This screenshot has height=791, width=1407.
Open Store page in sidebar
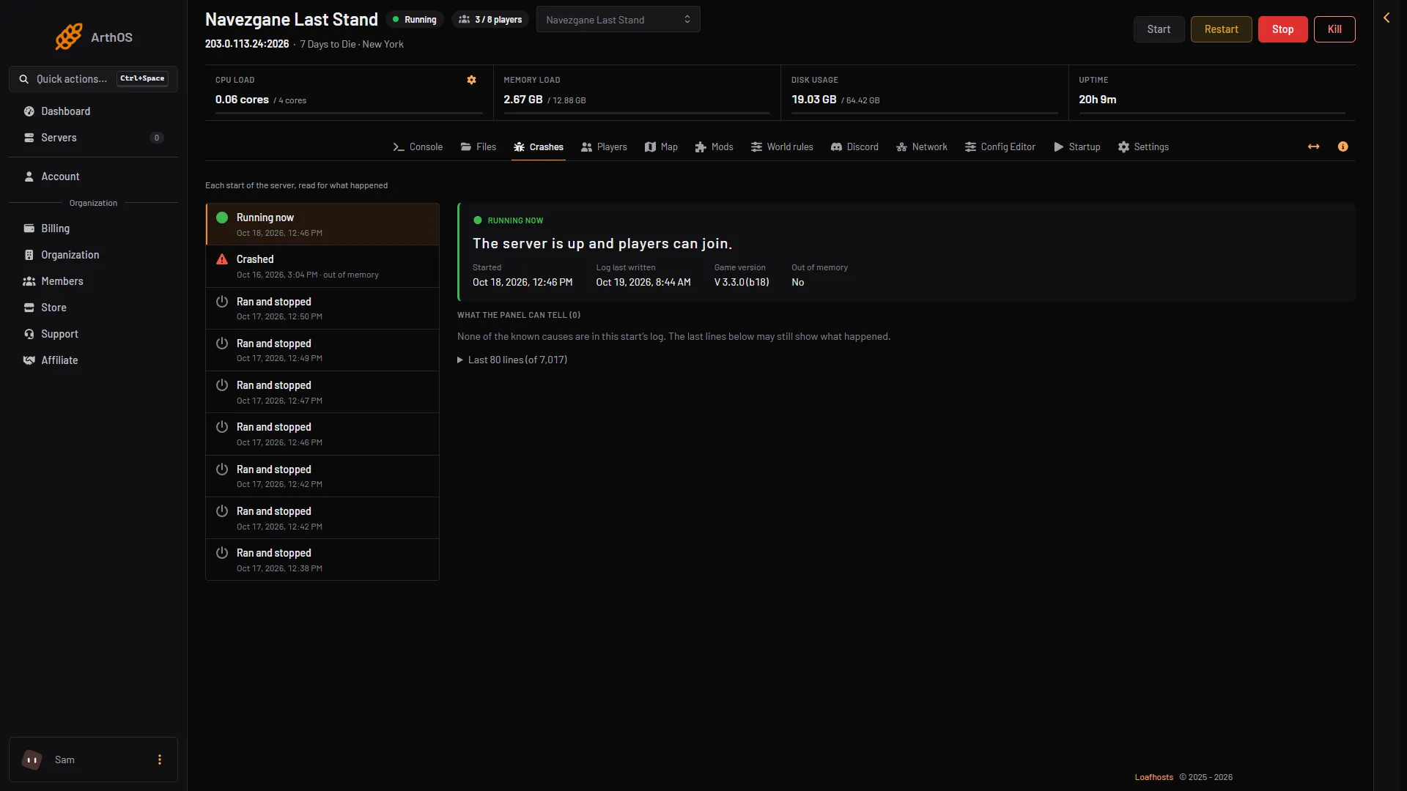(93, 308)
